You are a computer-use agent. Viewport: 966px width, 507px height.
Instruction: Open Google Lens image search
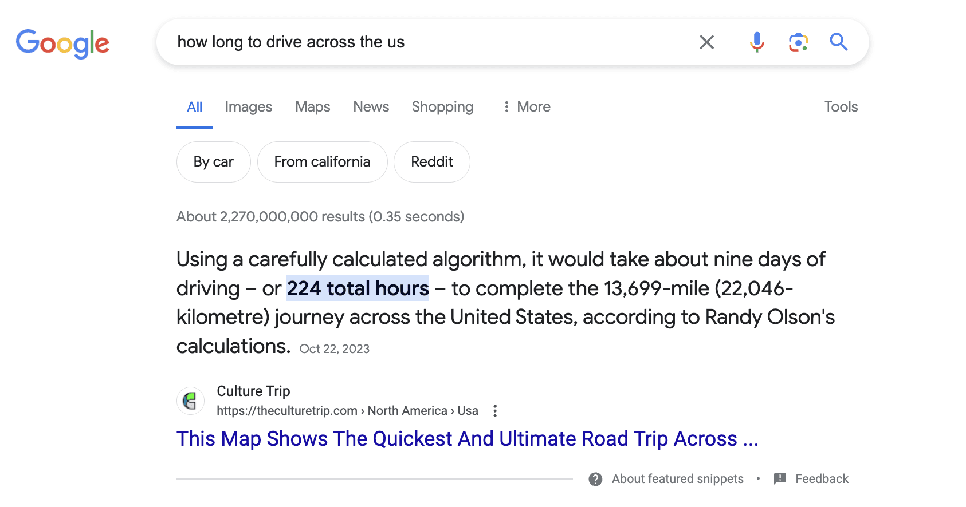(x=798, y=42)
